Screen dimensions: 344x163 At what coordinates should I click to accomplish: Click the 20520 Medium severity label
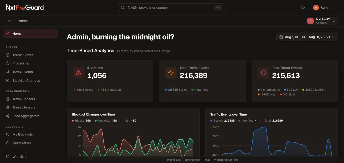[x=314, y=90]
